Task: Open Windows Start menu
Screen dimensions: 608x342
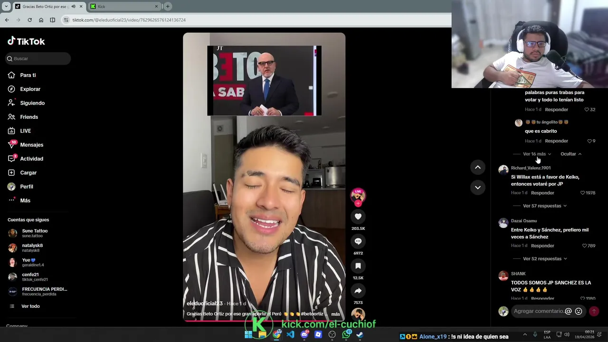Action: 248,335
